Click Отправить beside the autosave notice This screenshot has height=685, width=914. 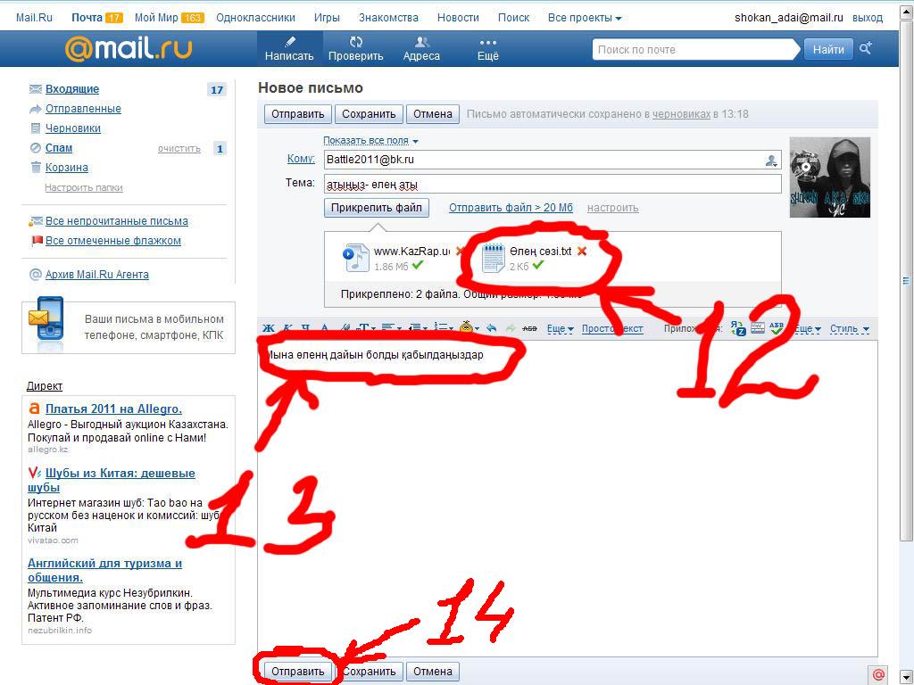click(298, 114)
